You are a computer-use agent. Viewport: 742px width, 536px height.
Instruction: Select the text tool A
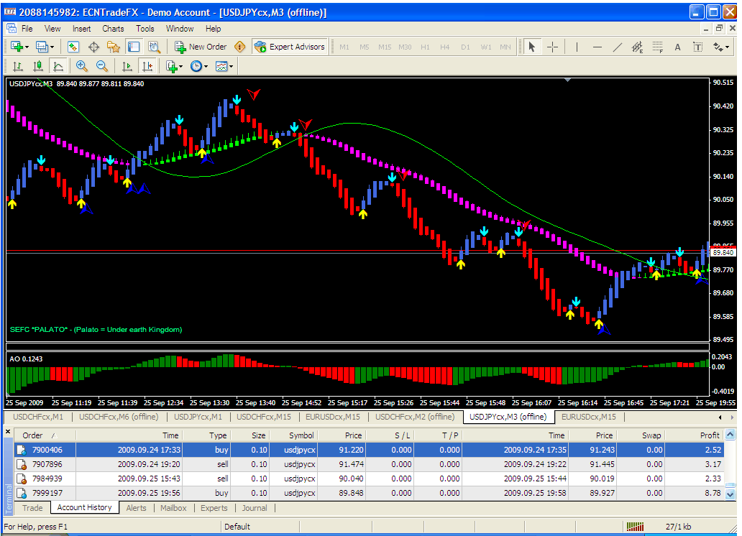pos(677,47)
